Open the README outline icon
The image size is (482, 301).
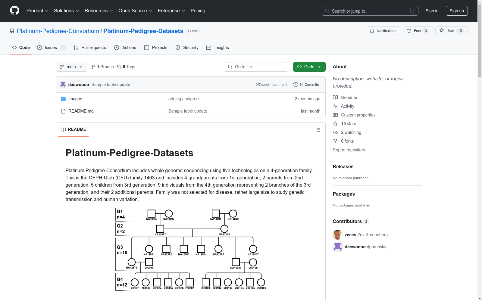coord(318,130)
